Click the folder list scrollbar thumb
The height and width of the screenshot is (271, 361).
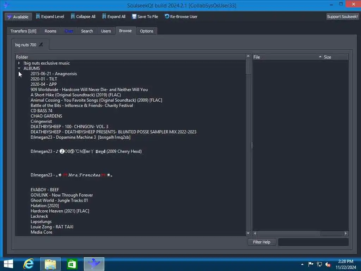coord(248,67)
